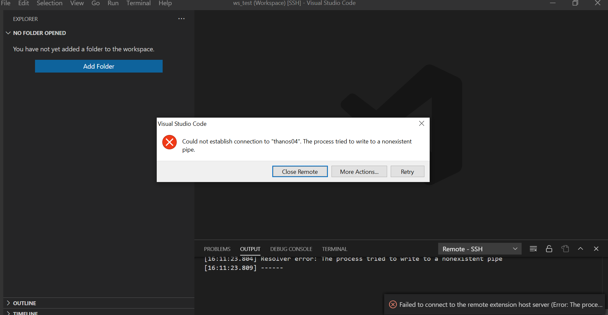The image size is (608, 315).
Task: Click the red error icon in notification
Action: 393,305
